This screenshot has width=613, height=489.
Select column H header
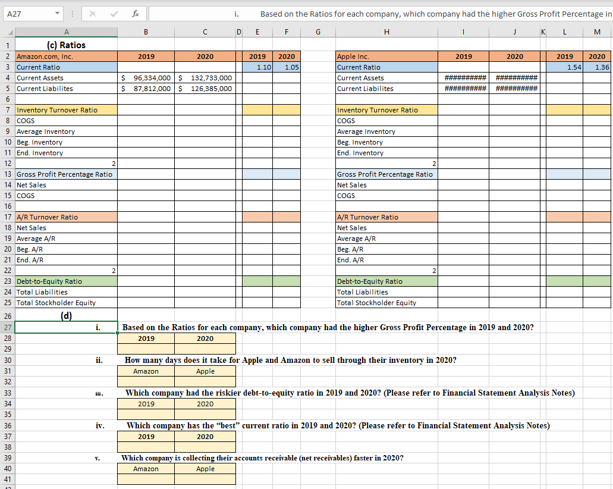(x=386, y=32)
